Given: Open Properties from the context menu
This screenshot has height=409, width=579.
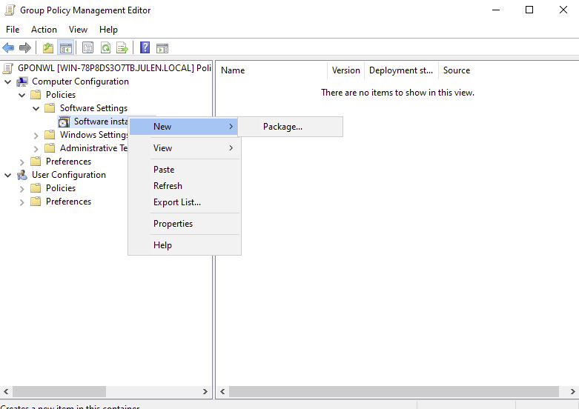Looking at the screenshot, I should point(173,224).
